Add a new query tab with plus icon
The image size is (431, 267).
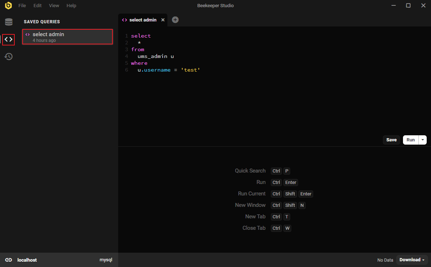click(175, 20)
